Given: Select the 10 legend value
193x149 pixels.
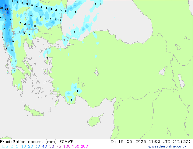Looking at the screenshot, I should tap(23, 147).
